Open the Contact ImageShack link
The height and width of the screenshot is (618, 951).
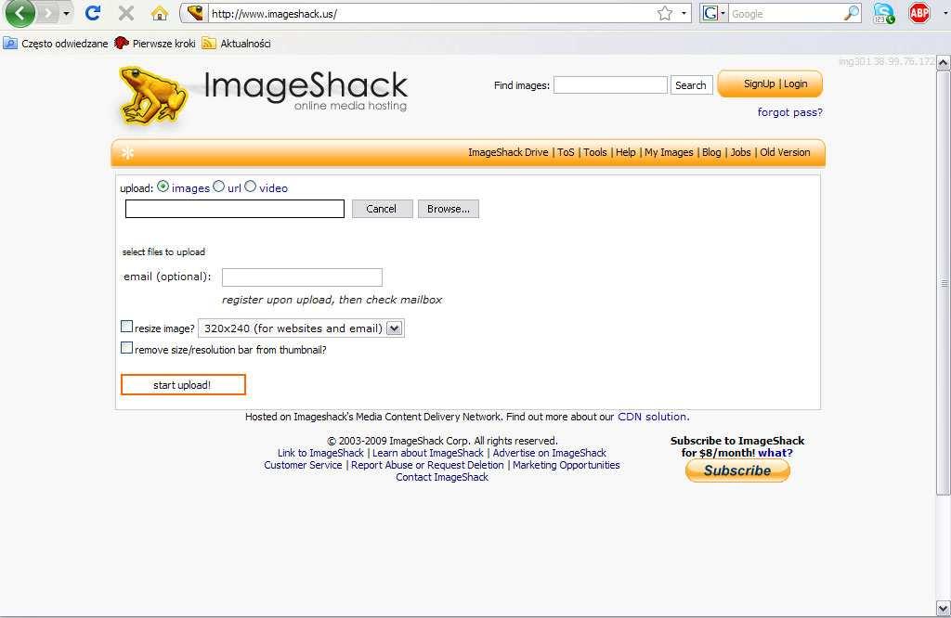click(x=441, y=478)
